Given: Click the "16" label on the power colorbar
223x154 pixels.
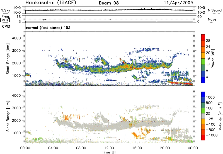Looking at the screenshot, I should click(x=208, y=59).
